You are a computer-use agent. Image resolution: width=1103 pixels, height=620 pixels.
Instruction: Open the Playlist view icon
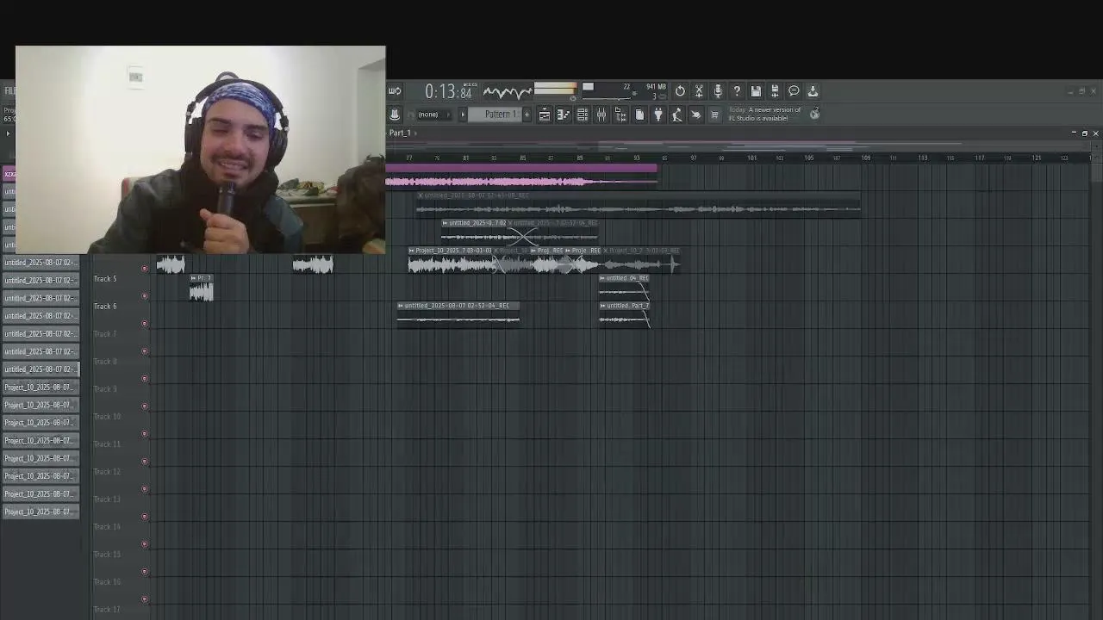tap(545, 115)
